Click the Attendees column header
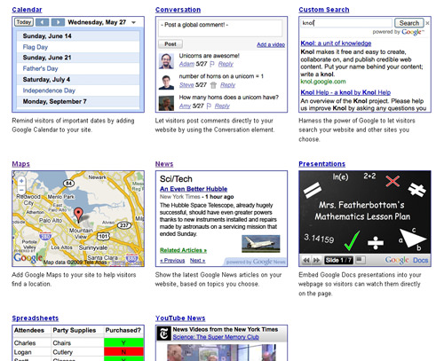 (29, 330)
